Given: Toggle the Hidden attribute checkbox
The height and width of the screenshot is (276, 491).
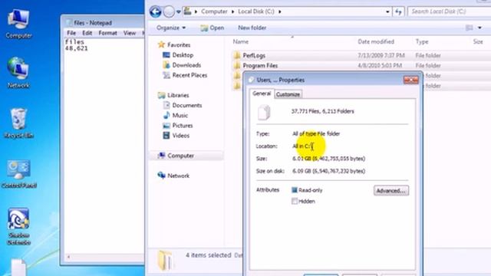Looking at the screenshot, I should 295,201.
